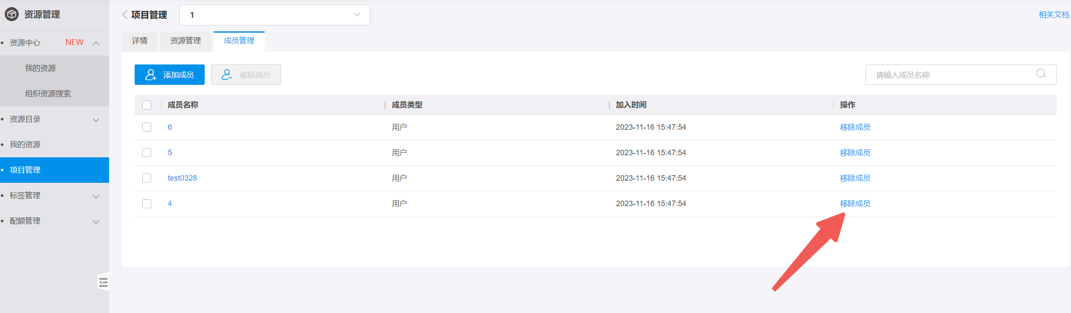This screenshot has height=313, width=1071.
Task: Switch to the 详情 tab
Action: click(x=140, y=41)
